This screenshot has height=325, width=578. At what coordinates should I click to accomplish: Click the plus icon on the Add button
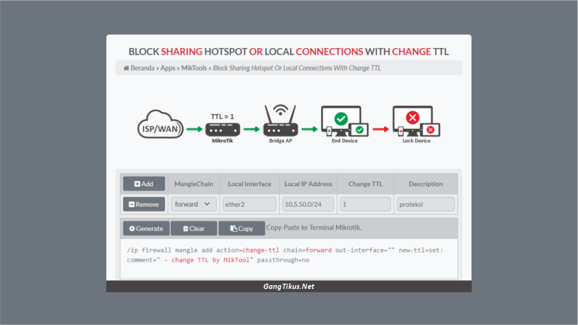point(137,184)
